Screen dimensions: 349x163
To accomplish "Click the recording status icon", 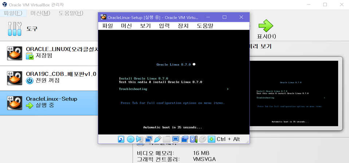I will (x=184, y=139).
